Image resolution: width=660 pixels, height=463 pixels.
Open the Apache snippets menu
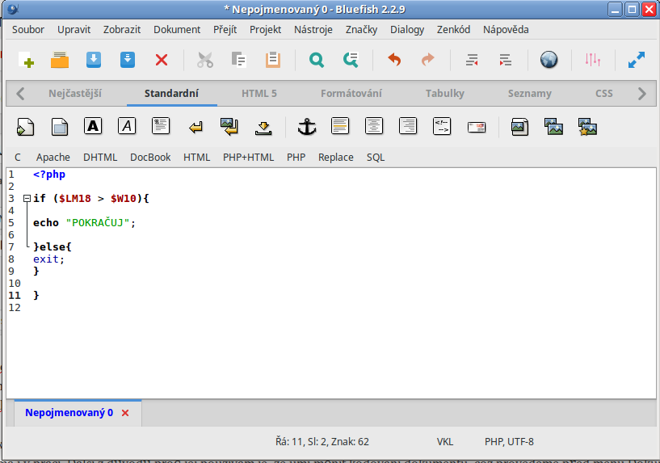(x=53, y=158)
